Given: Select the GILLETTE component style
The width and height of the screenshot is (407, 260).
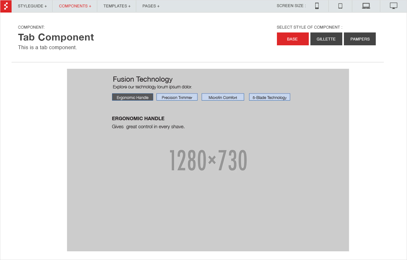Looking at the screenshot, I should [326, 39].
